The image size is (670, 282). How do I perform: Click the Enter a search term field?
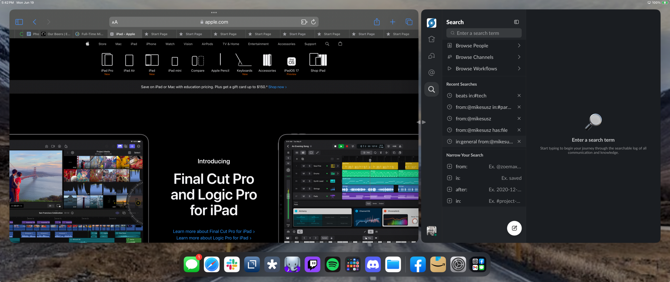(x=484, y=33)
